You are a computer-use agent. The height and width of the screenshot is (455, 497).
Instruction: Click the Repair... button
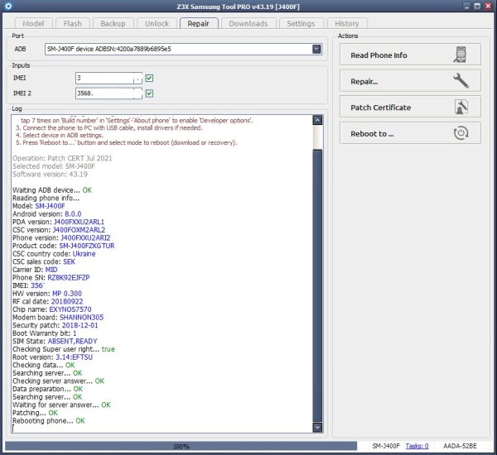(410, 81)
